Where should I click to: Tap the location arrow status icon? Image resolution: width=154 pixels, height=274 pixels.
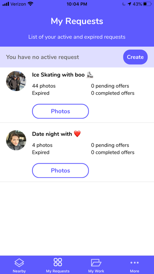click(x=129, y=4)
